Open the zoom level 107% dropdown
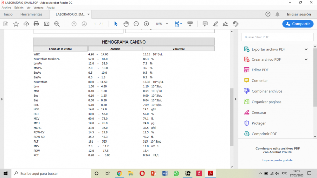Viewport: 317px width, 178px height. (167, 24)
